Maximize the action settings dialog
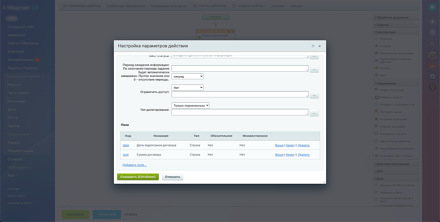 coord(313,46)
